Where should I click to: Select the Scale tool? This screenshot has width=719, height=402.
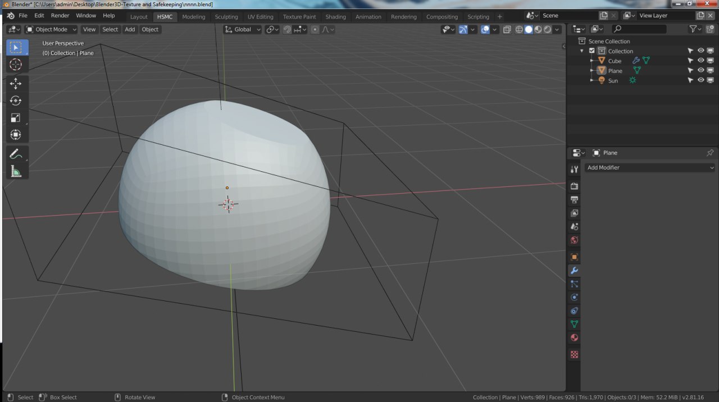point(16,118)
